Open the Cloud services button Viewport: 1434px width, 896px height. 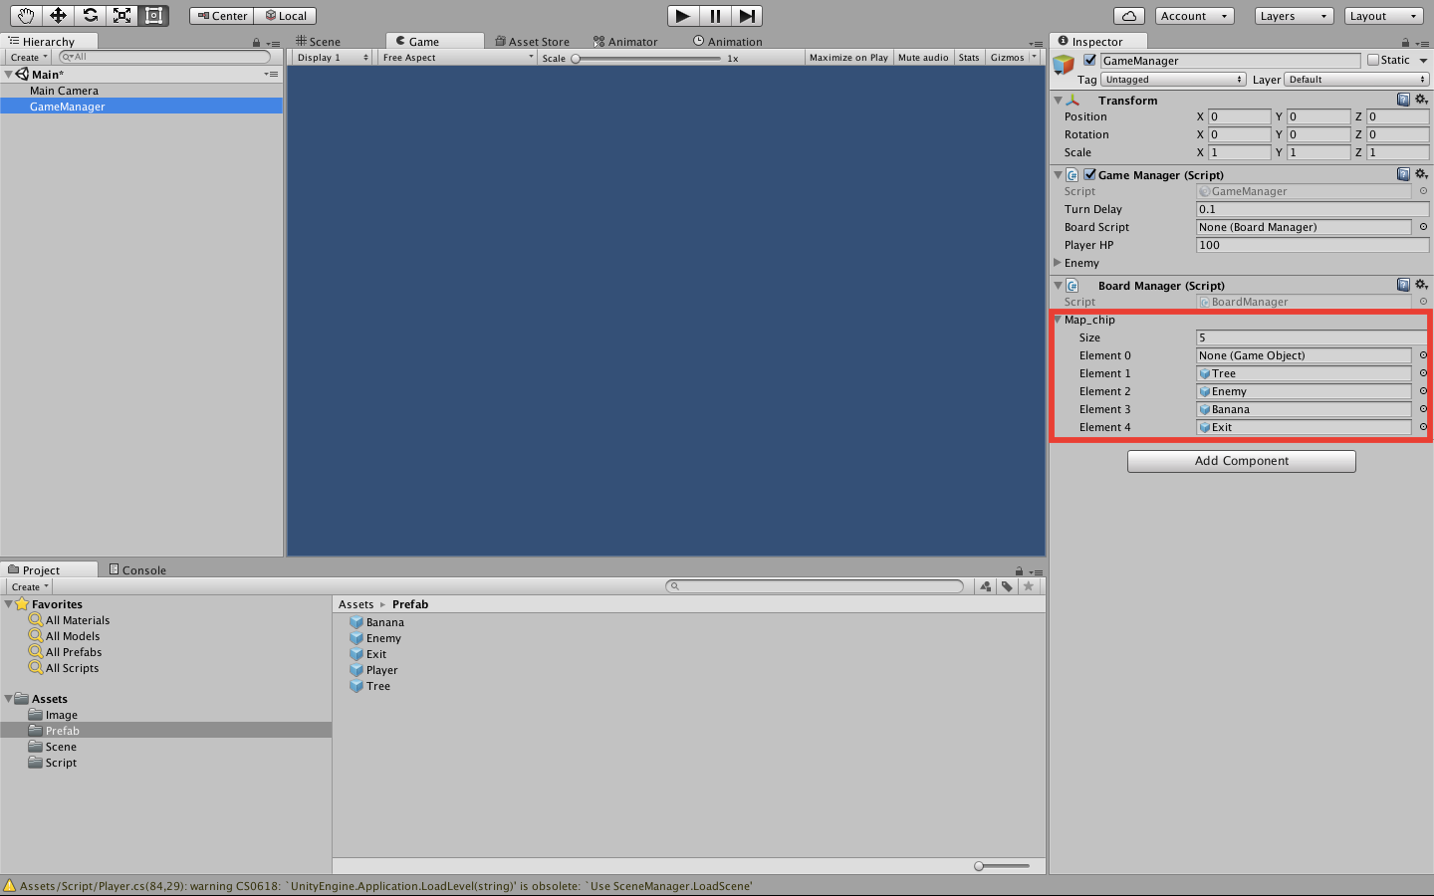pyautogui.click(x=1128, y=16)
